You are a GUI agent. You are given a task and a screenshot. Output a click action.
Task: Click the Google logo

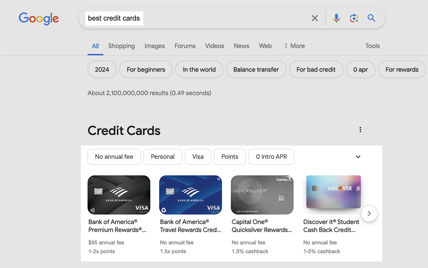tap(38, 19)
